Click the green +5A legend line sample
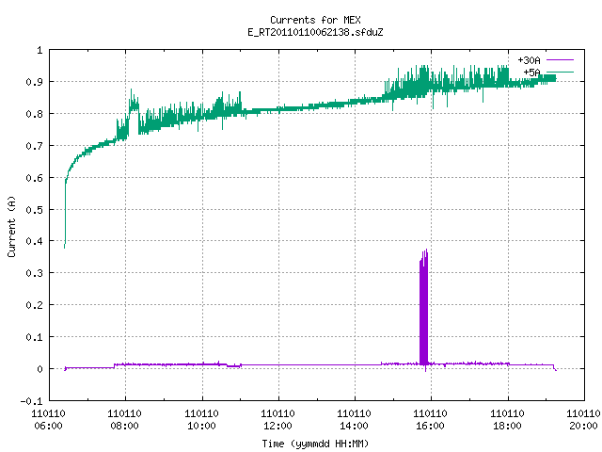Viewport: 602px width, 452px height. click(x=560, y=72)
